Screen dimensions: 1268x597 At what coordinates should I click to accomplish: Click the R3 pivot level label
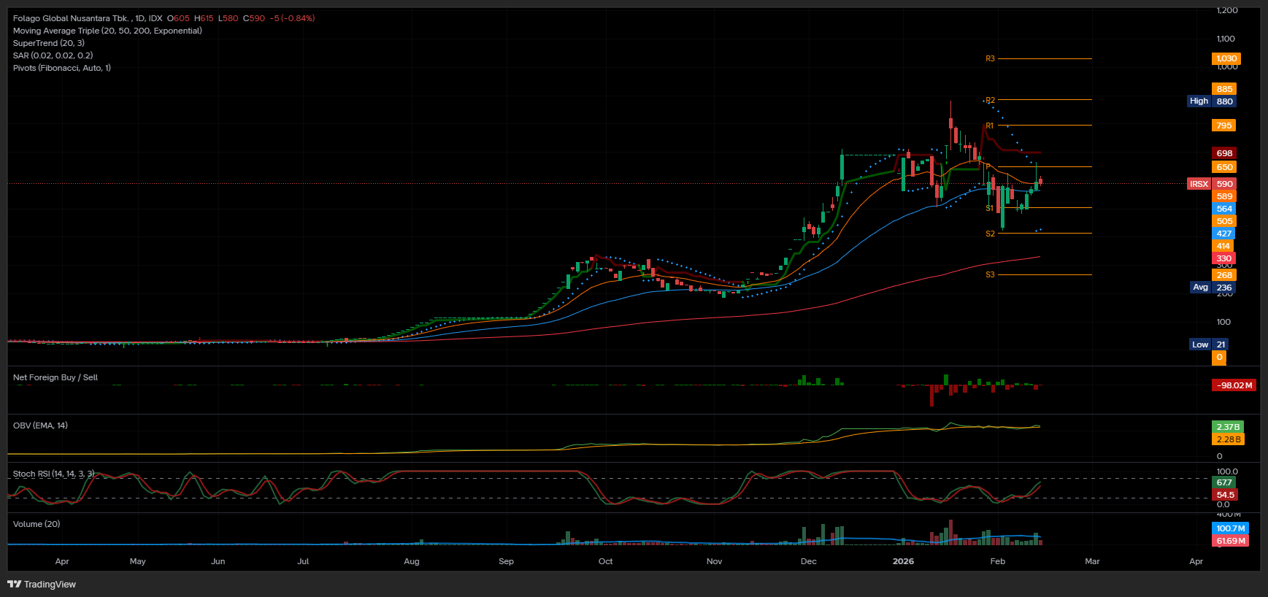(990, 58)
